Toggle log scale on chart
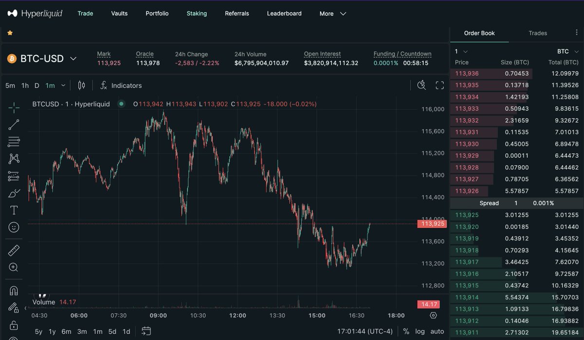The width and height of the screenshot is (584, 340). point(420,331)
